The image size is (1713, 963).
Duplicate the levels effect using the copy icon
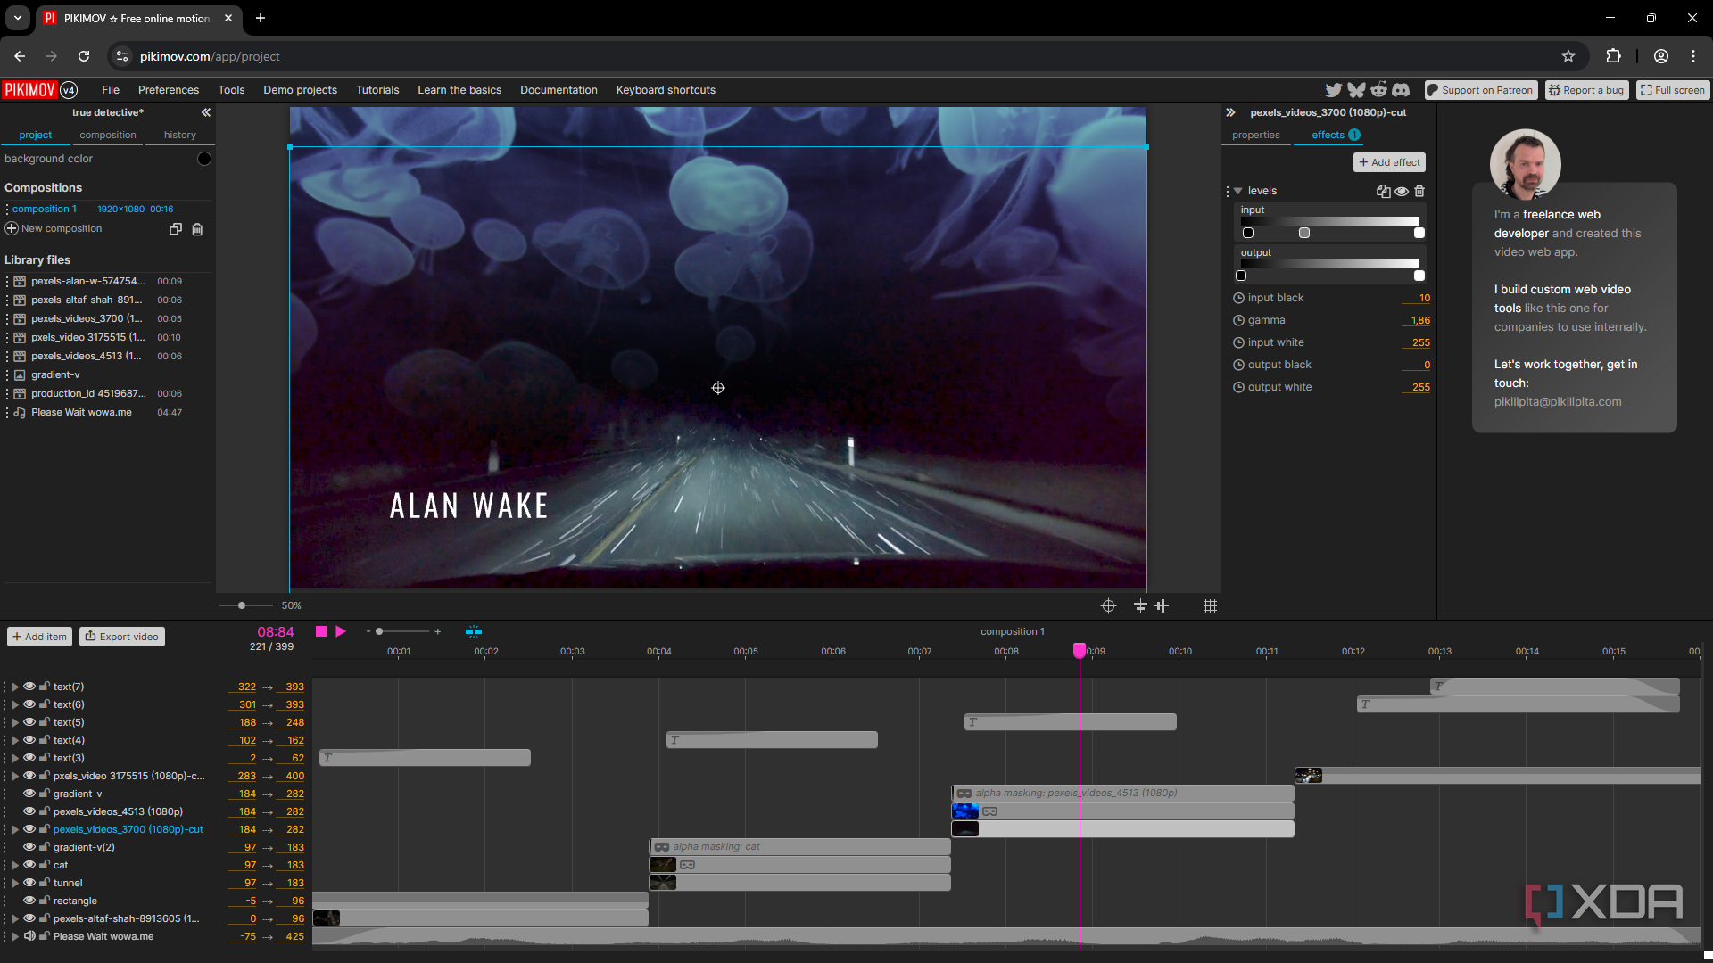(1383, 191)
